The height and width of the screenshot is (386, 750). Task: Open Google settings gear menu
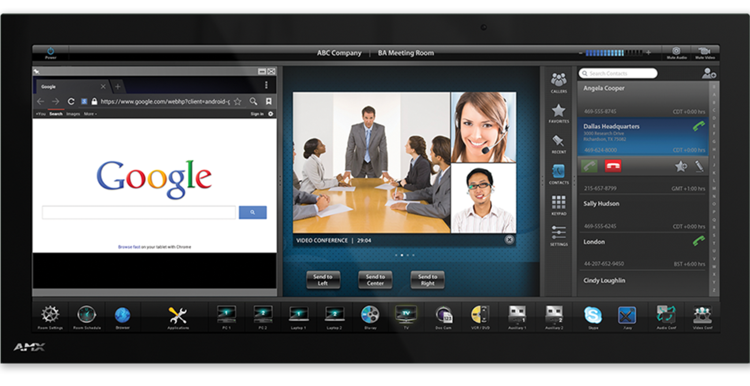pyautogui.click(x=271, y=114)
